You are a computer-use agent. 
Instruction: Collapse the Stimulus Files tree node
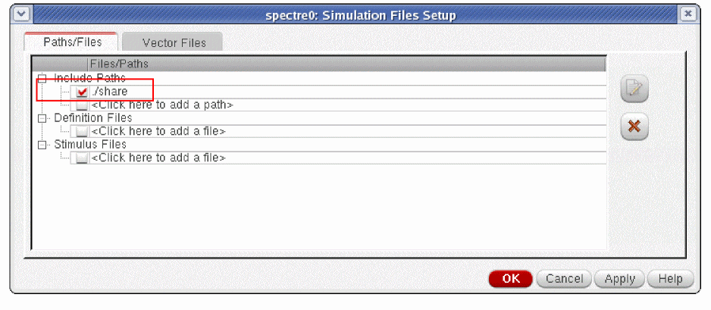(42, 145)
